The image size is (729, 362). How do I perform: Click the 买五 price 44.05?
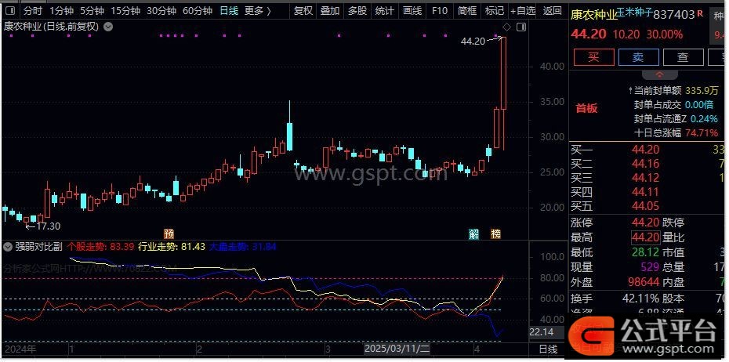(x=645, y=205)
